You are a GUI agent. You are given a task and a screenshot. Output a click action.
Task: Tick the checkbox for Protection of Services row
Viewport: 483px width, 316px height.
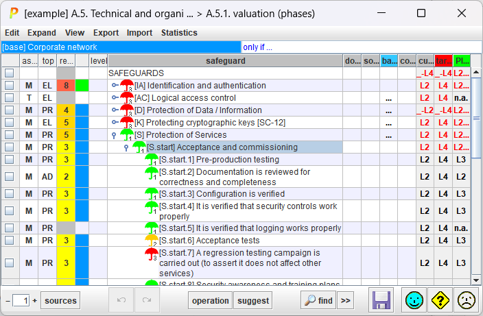(x=9, y=134)
